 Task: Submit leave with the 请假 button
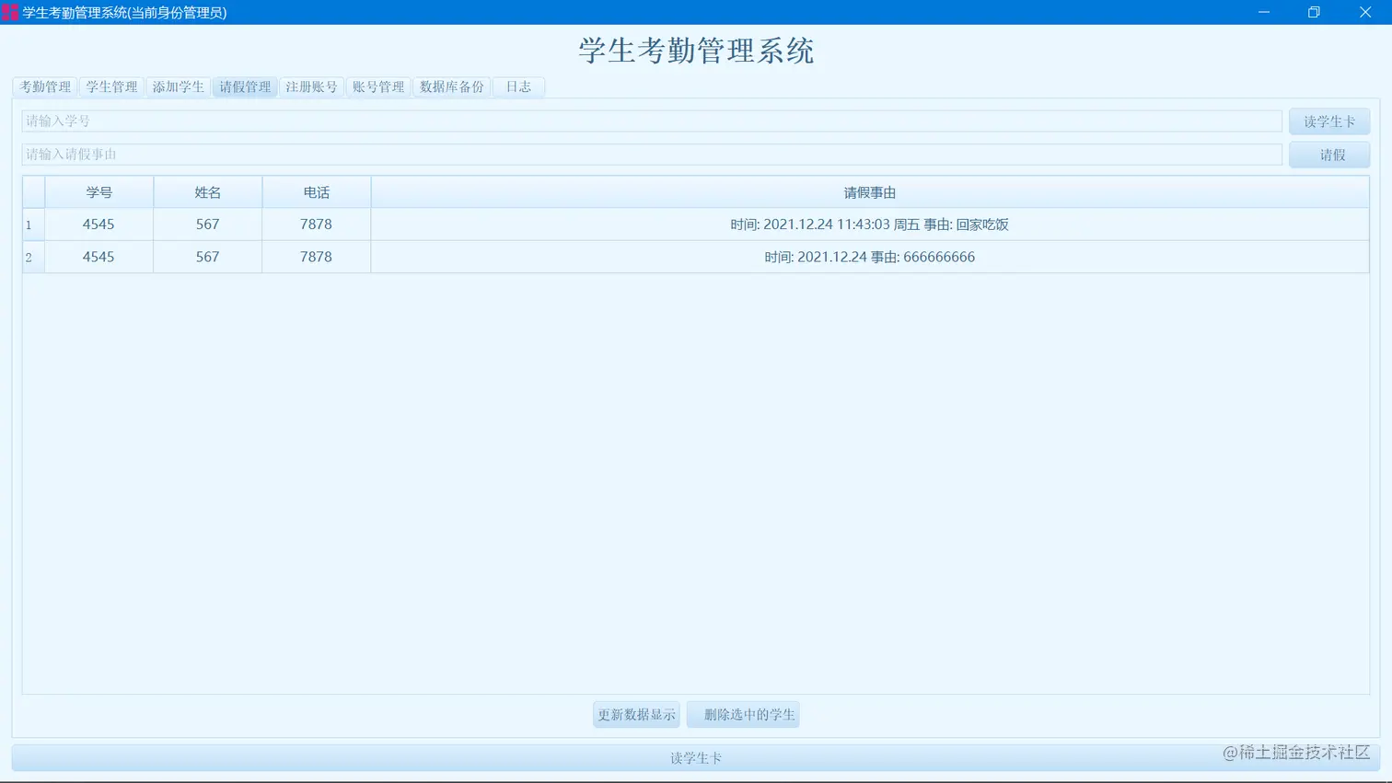coord(1329,155)
